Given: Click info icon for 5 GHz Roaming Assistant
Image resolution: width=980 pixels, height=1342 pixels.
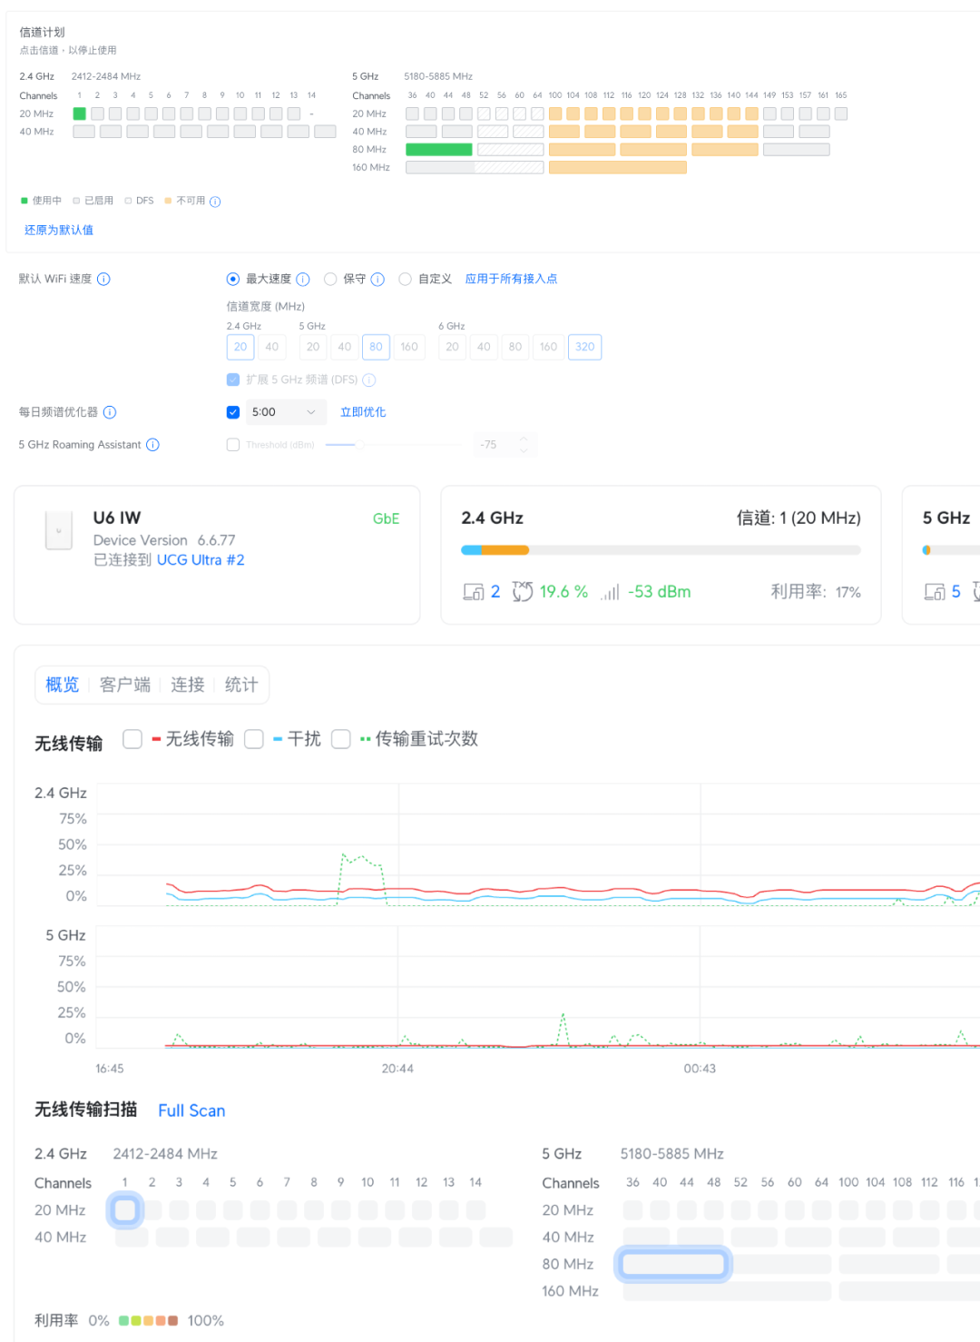Looking at the screenshot, I should point(152,445).
